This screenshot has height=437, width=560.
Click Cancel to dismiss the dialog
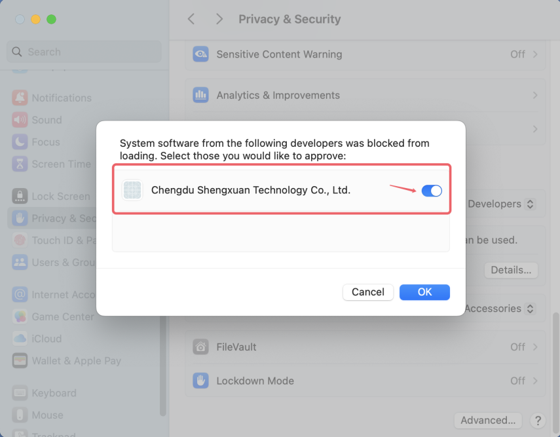point(367,292)
